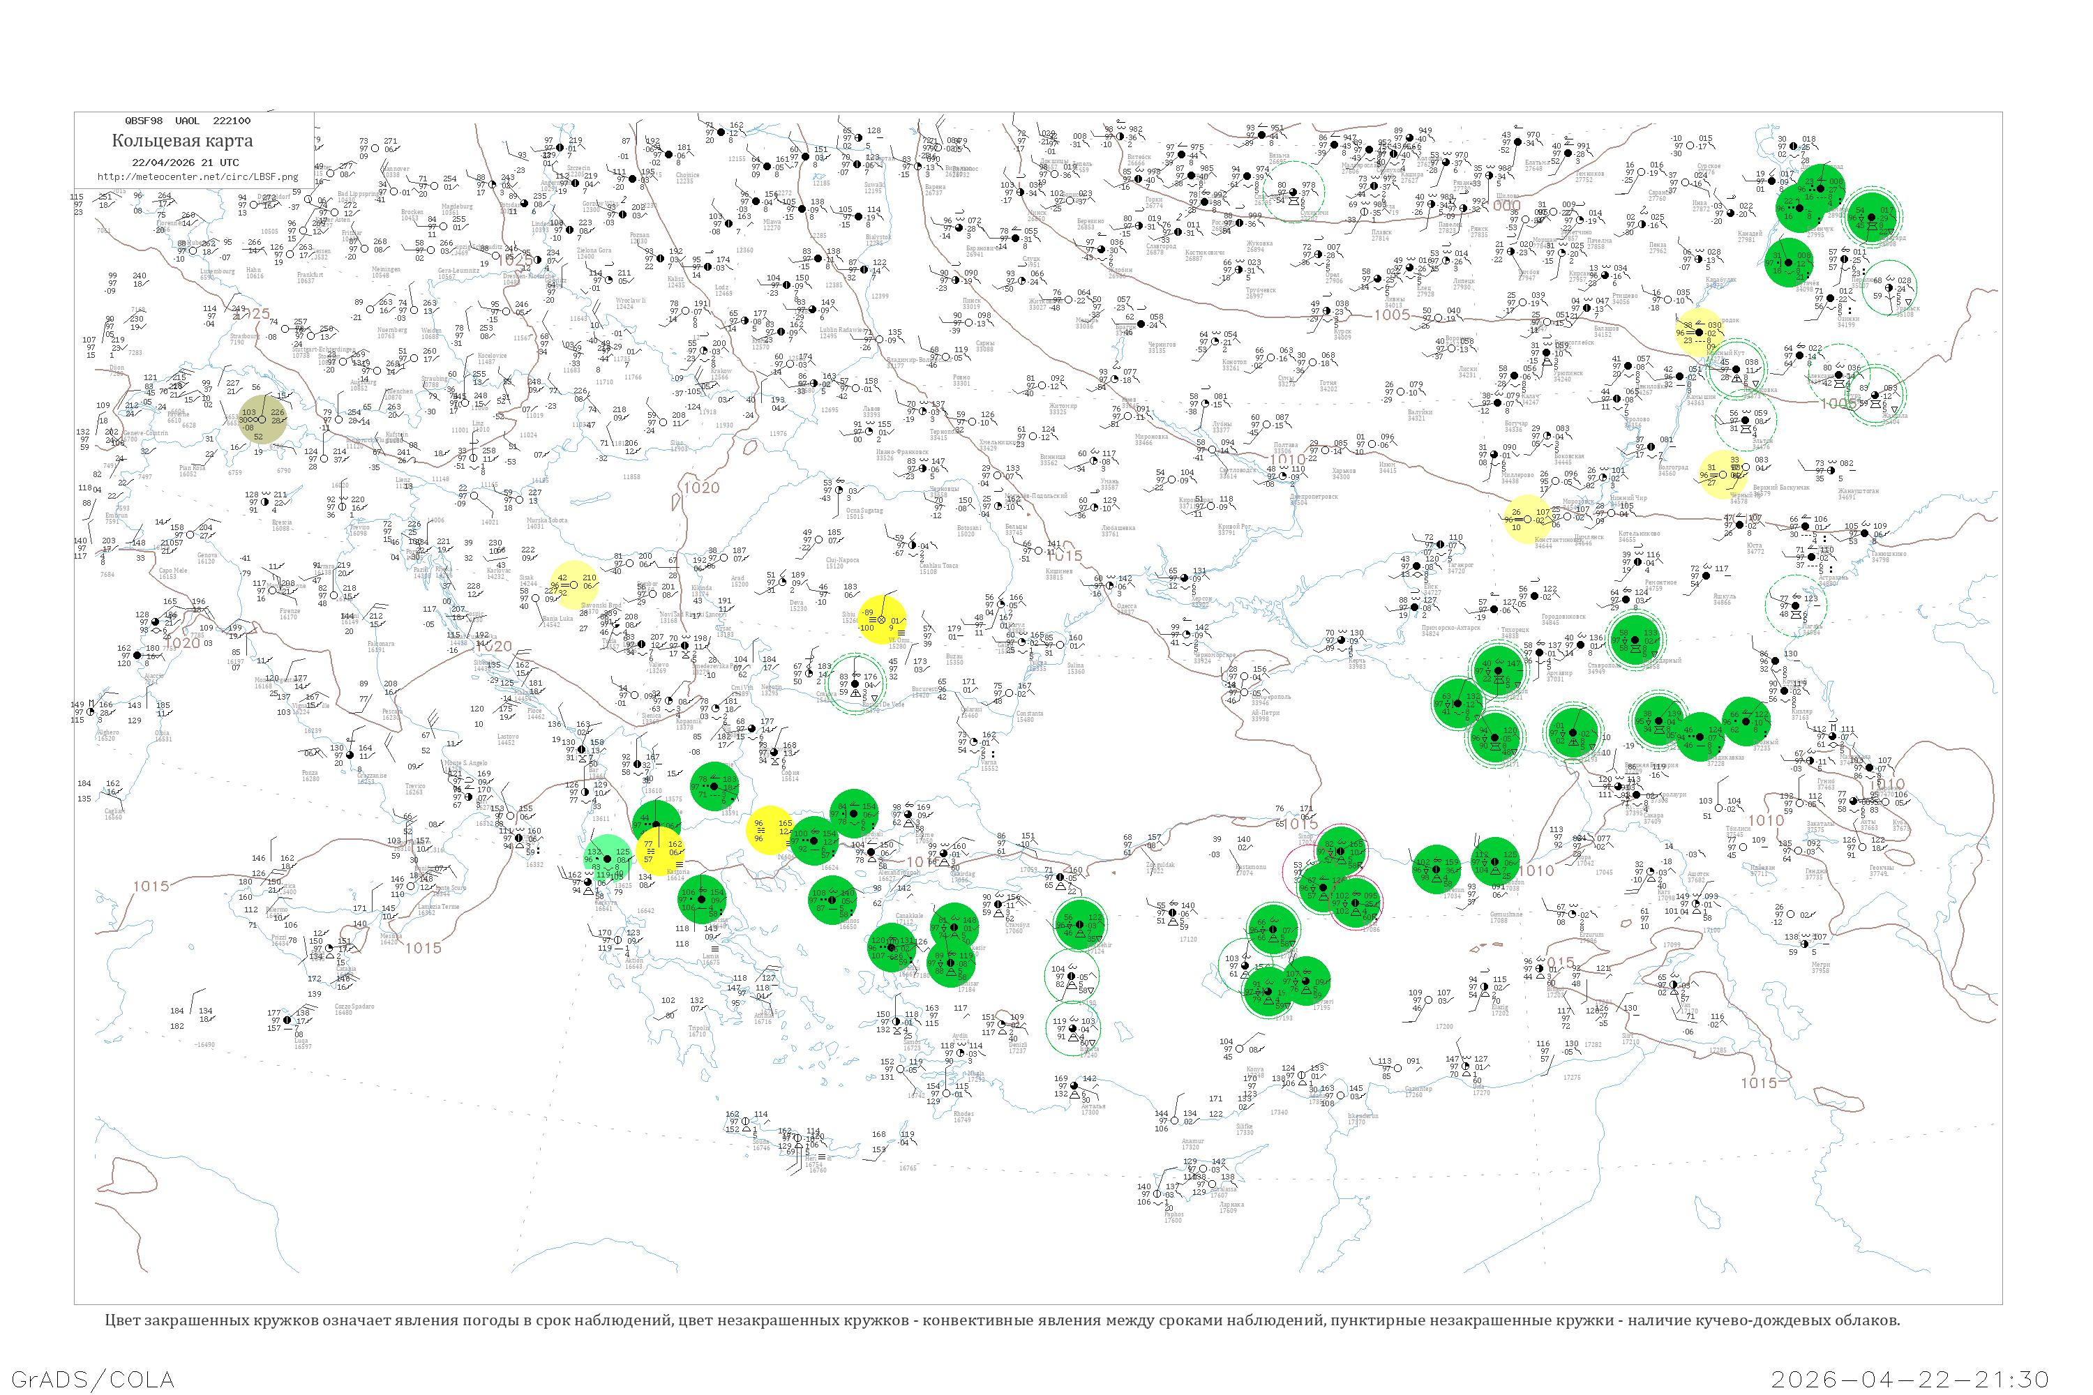Click the Russian legend caption below the map

click(1002, 1320)
